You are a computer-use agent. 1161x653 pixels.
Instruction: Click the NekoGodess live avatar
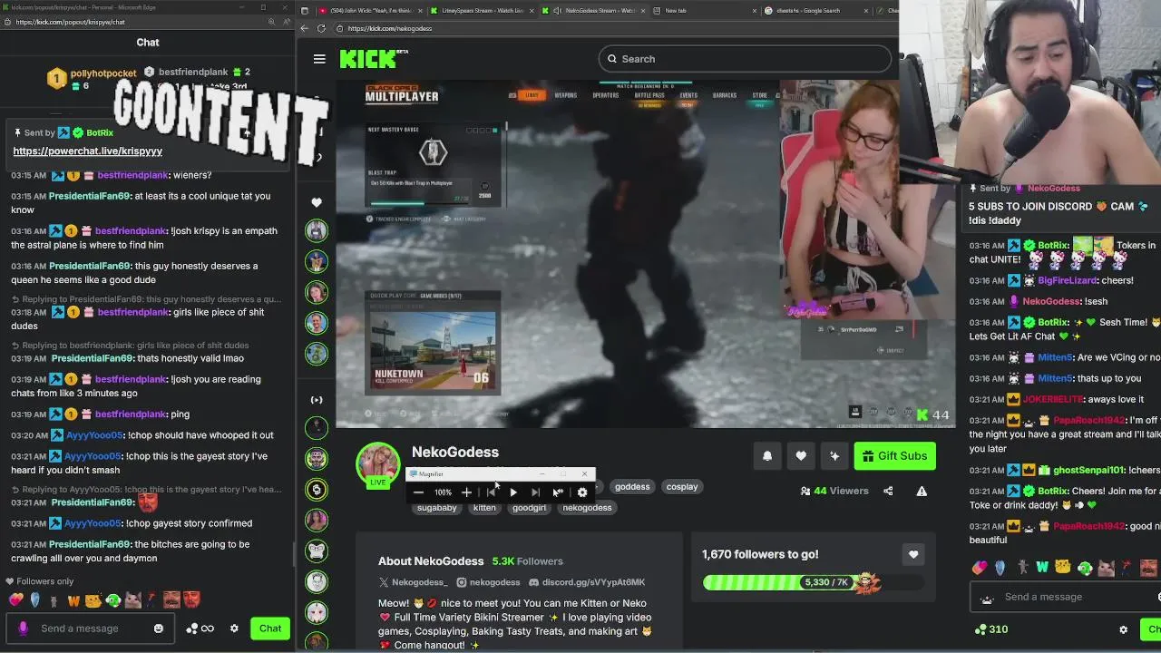(378, 464)
